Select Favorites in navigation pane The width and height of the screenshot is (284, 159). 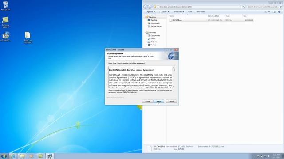pos(153,17)
